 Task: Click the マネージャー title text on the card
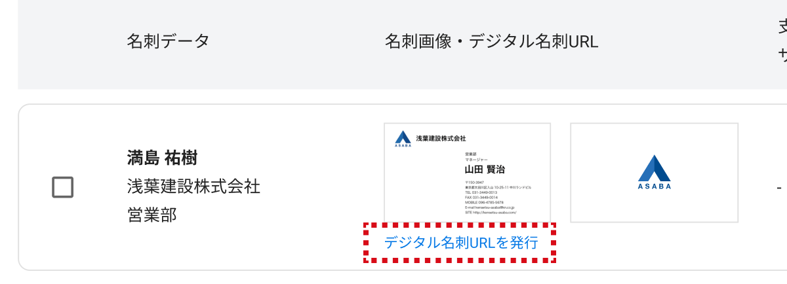point(475,159)
